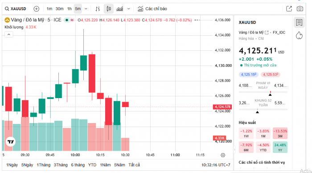This screenshot has width=312, height=173.
Task: Collapse the chart legend with chevron button
Action: [9, 34]
